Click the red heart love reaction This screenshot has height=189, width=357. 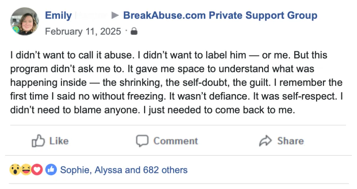[x=37, y=170]
